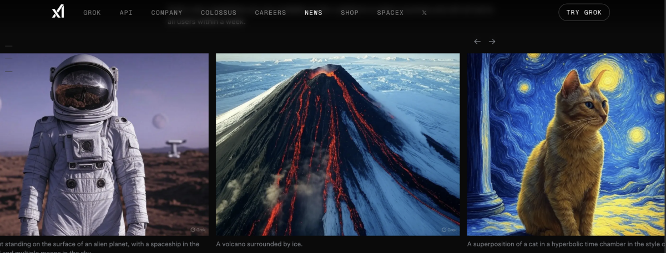Select the Starry Night style cat image

[566, 144]
